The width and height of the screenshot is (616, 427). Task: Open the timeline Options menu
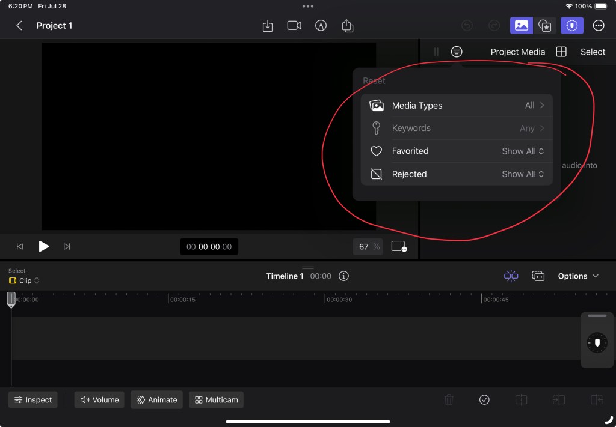pyautogui.click(x=578, y=276)
